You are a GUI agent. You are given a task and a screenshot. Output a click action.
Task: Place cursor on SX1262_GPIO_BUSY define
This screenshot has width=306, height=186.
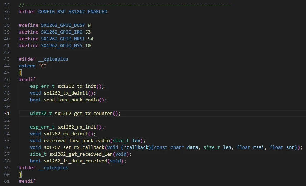[63, 25]
